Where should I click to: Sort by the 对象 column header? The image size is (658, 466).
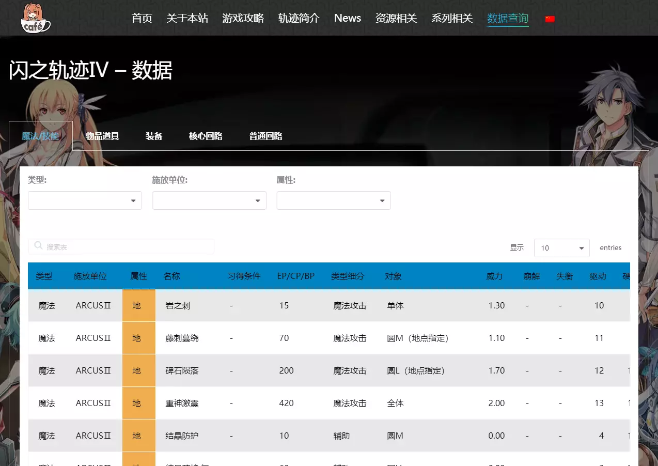tap(393, 276)
